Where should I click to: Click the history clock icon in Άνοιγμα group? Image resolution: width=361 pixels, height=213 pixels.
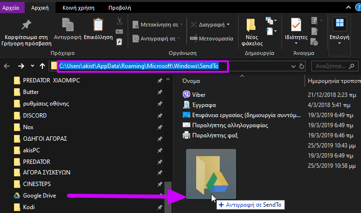(x=314, y=42)
